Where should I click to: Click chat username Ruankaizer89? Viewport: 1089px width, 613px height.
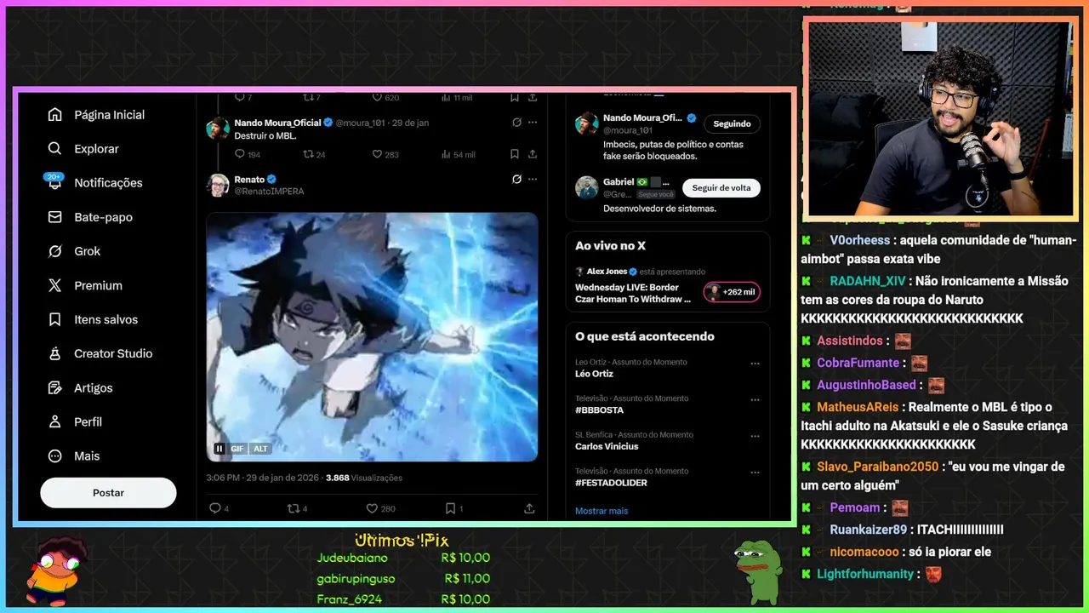coord(869,530)
